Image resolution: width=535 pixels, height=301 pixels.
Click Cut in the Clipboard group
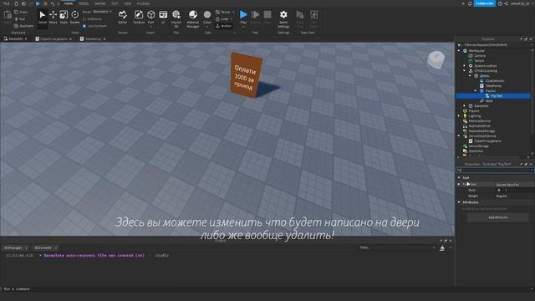(19, 19)
